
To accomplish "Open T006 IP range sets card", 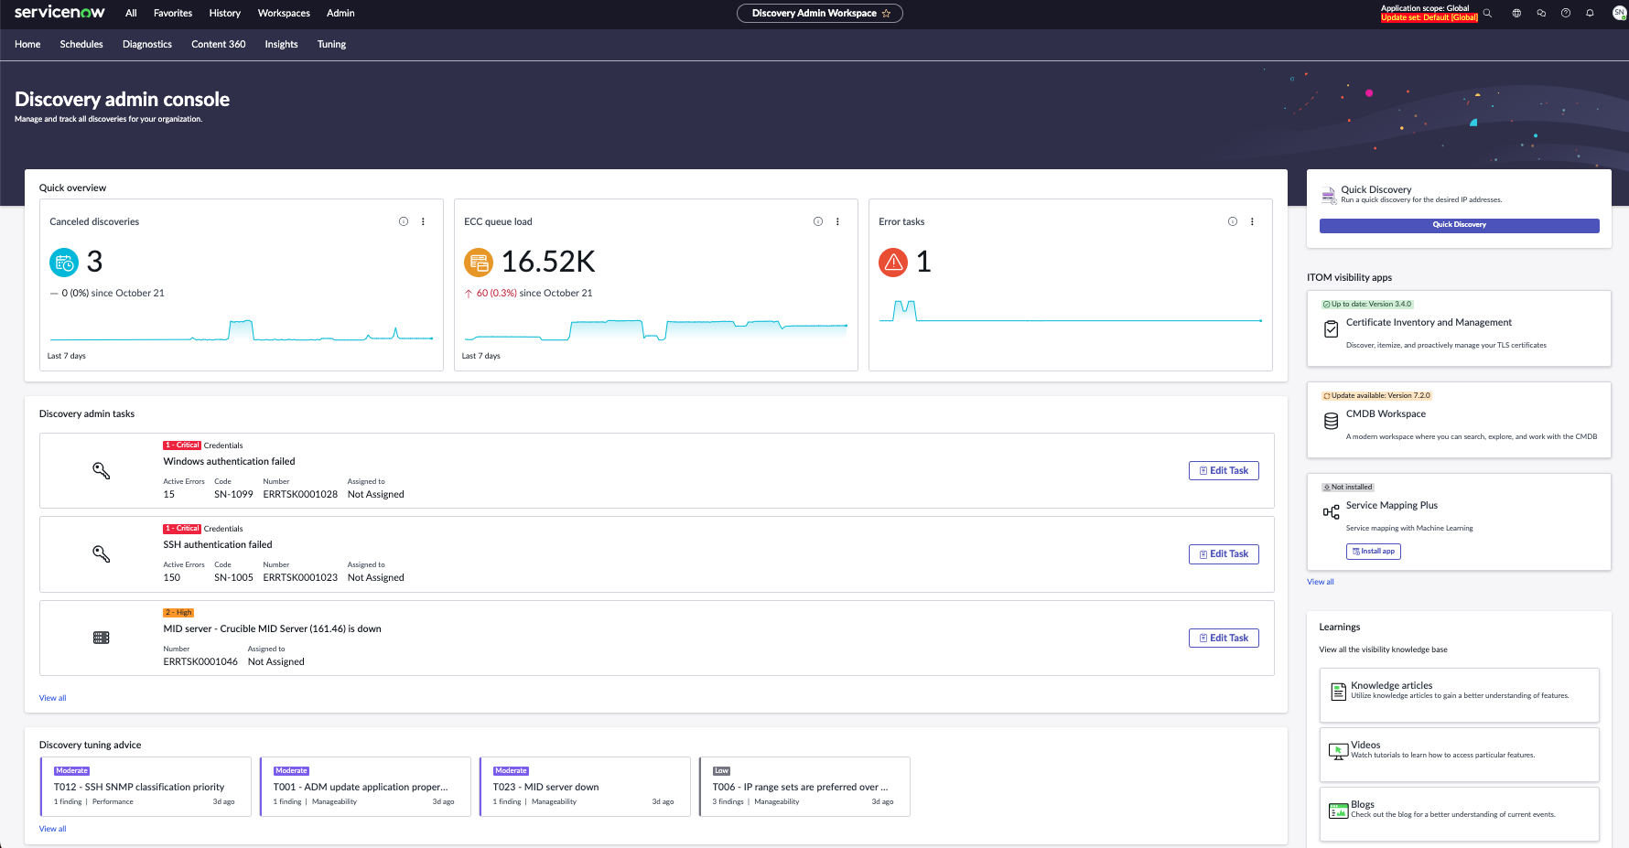I will tap(804, 787).
